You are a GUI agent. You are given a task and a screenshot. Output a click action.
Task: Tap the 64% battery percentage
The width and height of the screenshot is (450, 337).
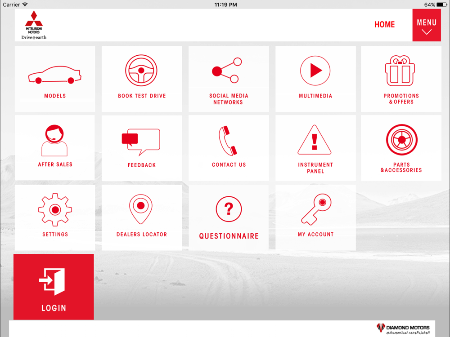coord(429,4)
